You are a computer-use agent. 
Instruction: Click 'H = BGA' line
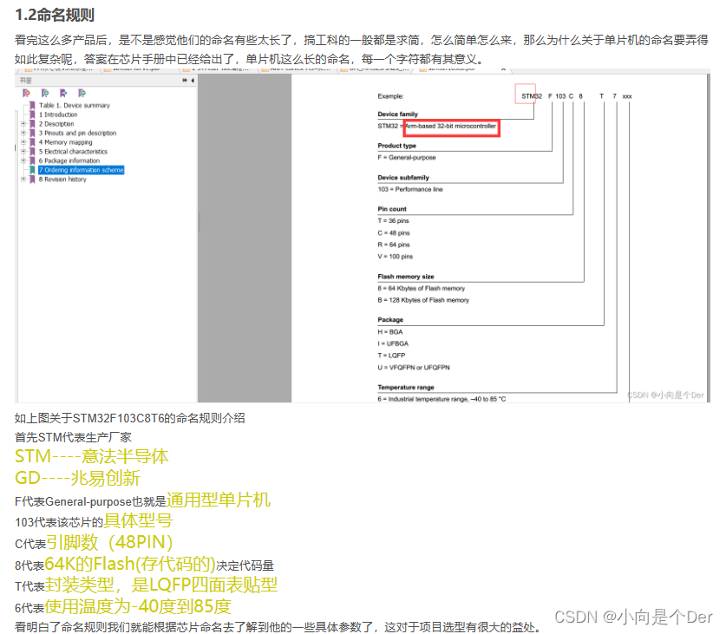pyautogui.click(x=389, y=332)
